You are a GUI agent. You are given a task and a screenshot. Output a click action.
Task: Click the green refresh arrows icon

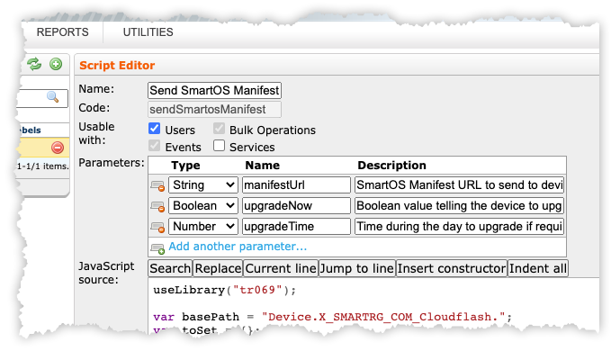(34, 64)
